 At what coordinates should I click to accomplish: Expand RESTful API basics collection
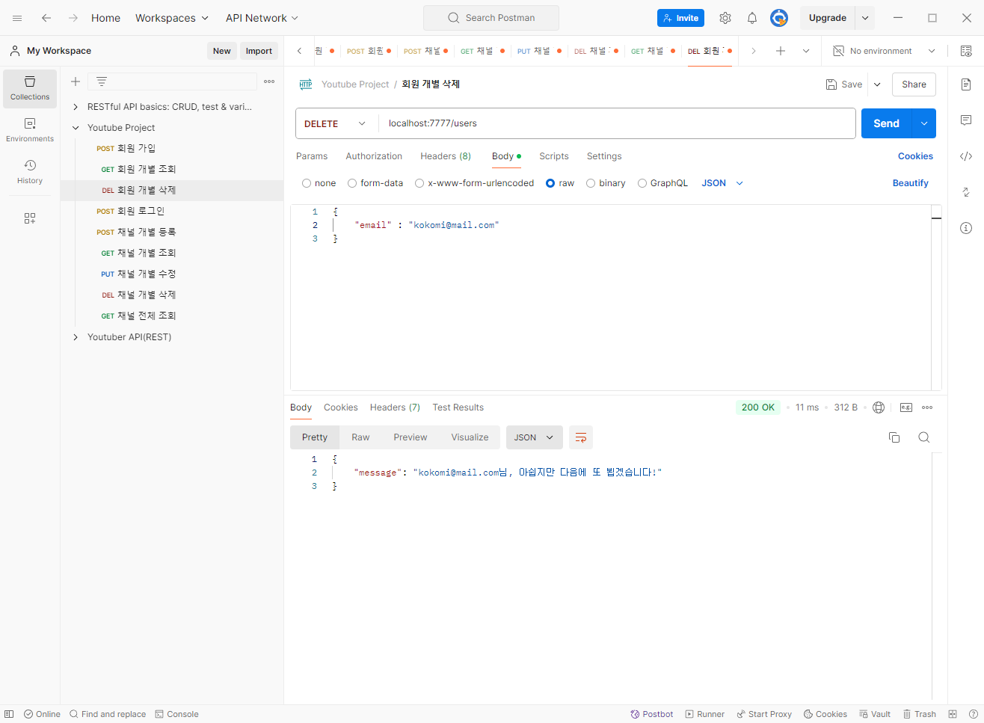pyautogui.click(x=76, y=107)
